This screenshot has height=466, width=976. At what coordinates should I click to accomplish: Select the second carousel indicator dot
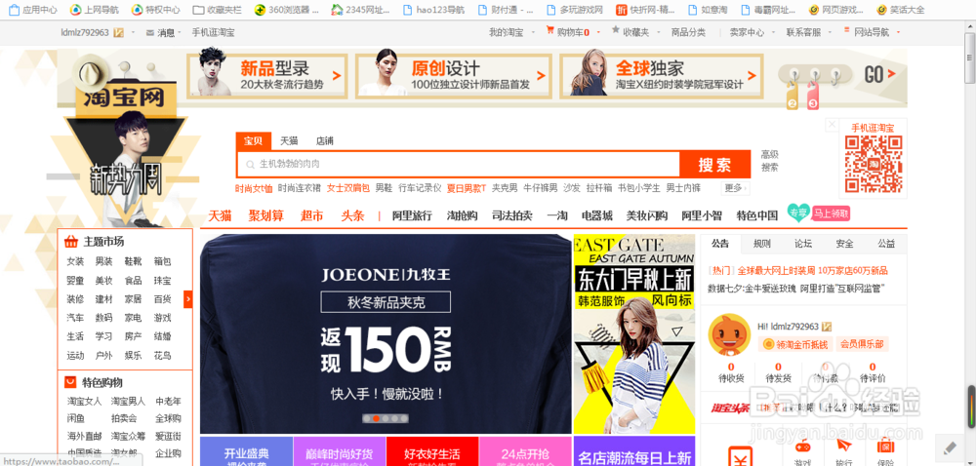(376, 418)
